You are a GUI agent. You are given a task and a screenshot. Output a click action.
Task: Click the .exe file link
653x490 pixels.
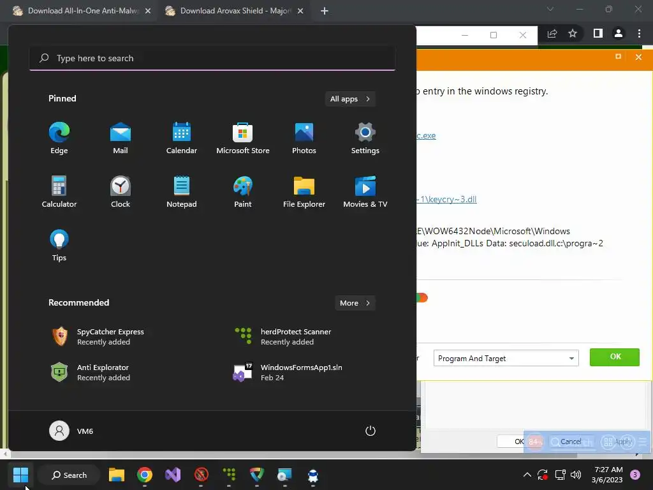pyautogui.click(x=426, y=135)
